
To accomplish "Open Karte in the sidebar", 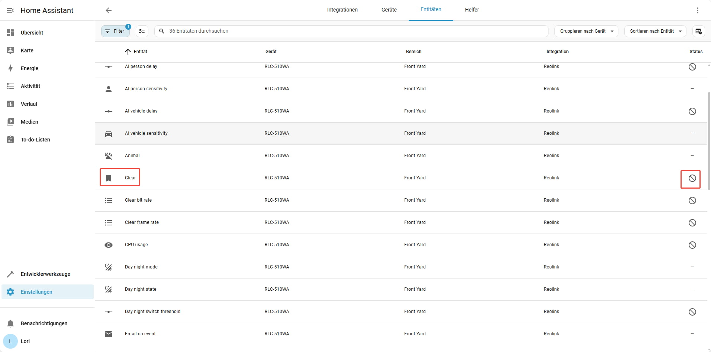I will tap(48, 50).
